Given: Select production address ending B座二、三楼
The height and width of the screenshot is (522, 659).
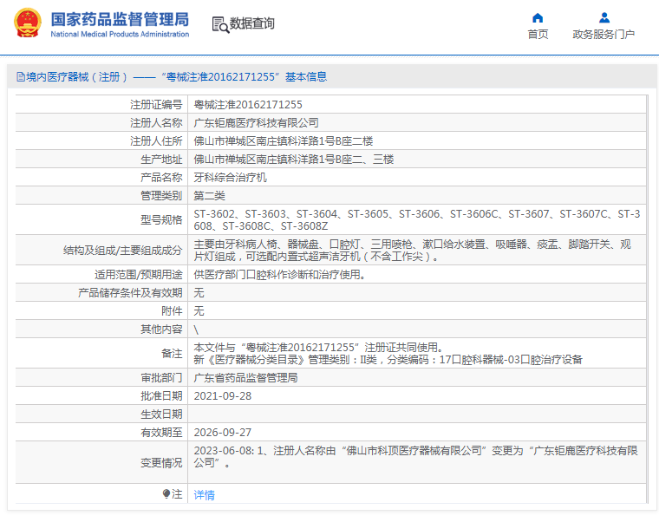Looking at the screenshot, I should pyautogui.click(x=294, y=160).
